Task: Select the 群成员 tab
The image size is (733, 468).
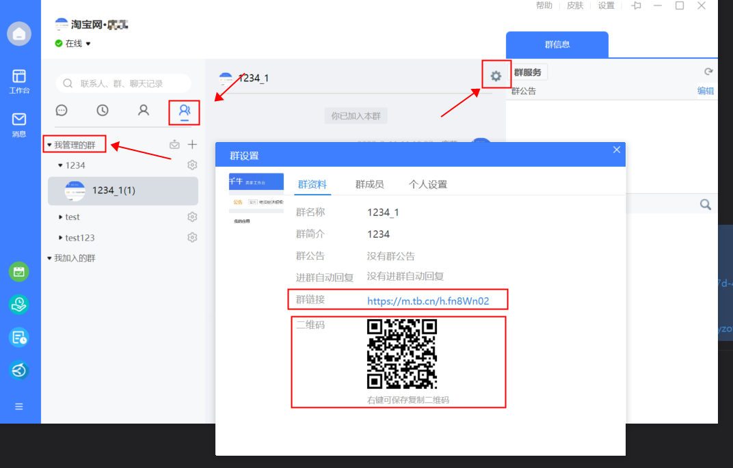Action: click(369, 184)
